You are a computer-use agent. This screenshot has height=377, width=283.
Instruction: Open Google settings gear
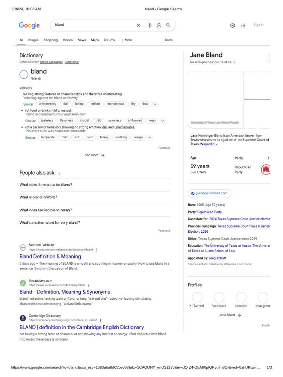tap(233, 25)
